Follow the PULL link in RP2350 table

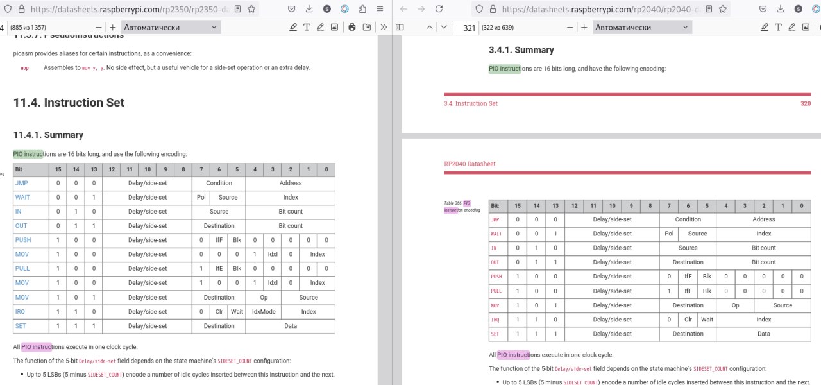(22, 268)
